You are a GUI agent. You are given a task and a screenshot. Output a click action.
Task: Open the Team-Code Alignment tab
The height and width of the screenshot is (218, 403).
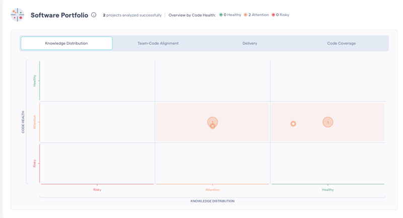pyautogui.click(x=158, y=43)
